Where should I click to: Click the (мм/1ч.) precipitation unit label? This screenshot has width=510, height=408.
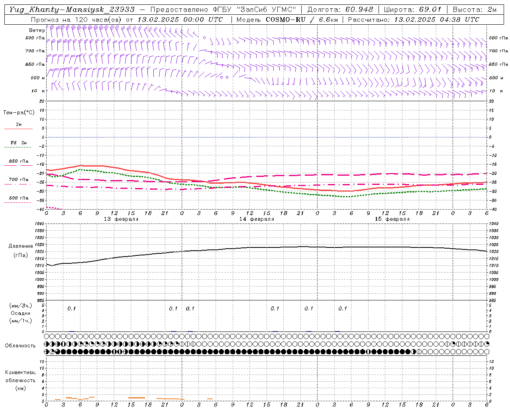21,320
